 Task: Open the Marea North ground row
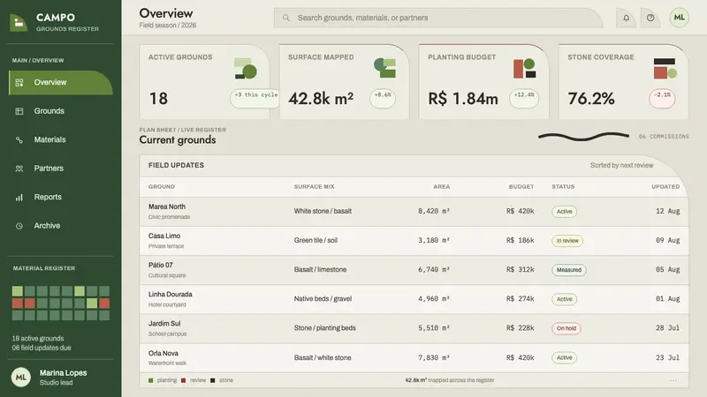414,212
